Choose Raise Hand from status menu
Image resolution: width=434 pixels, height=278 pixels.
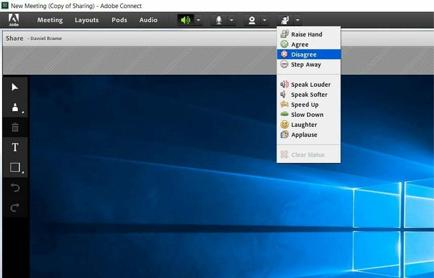point(309,34)
